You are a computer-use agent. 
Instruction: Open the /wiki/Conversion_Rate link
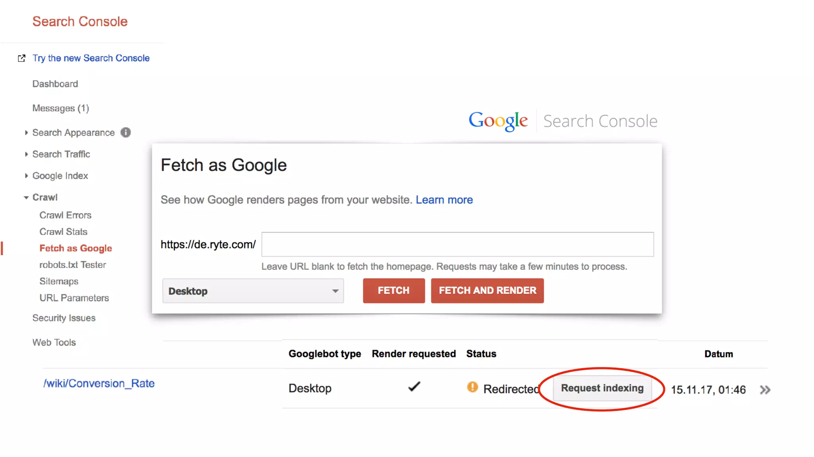click(x=99, y=383)
